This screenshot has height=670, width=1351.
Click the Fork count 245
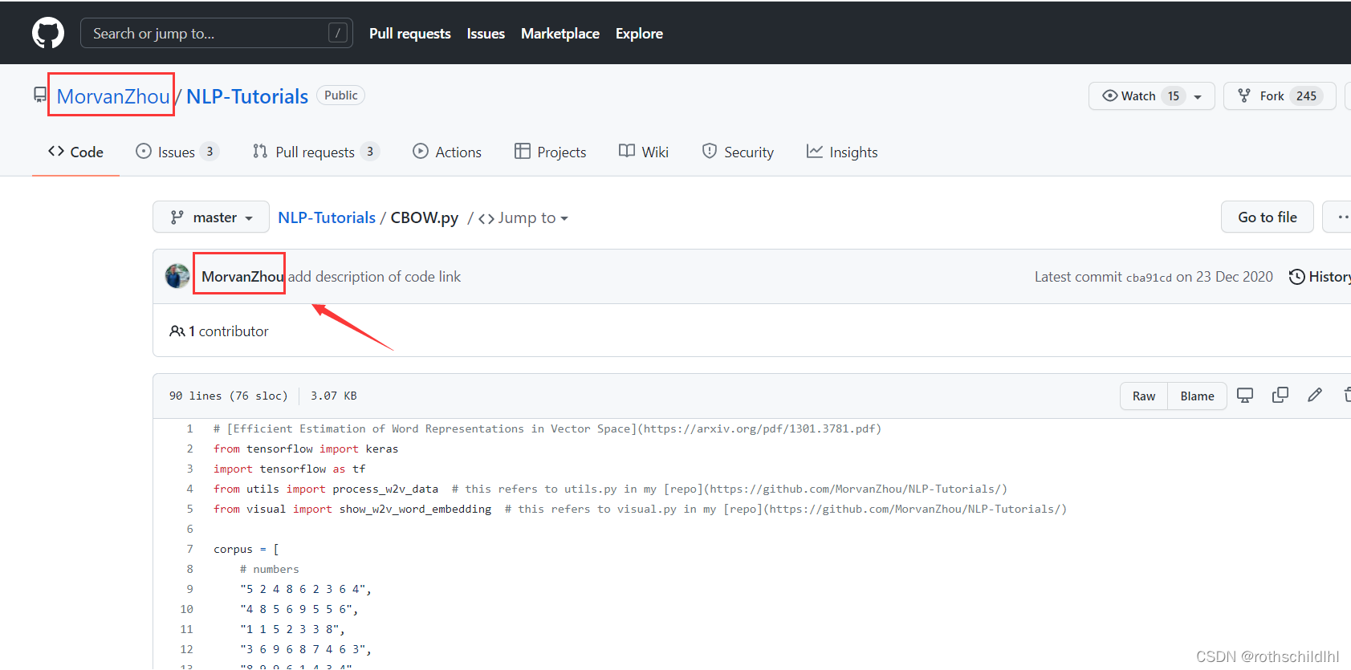coord(1306,96)
